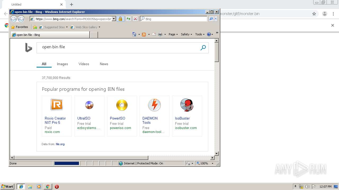Open Windows Explorer folder taskbar icon
Screen dimensions: 339x190
(30, 187)
